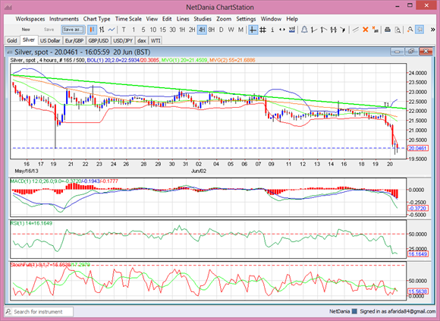Open the Edit menu
The height and width of the screenshot is (321, 440).
click(167, 19)
